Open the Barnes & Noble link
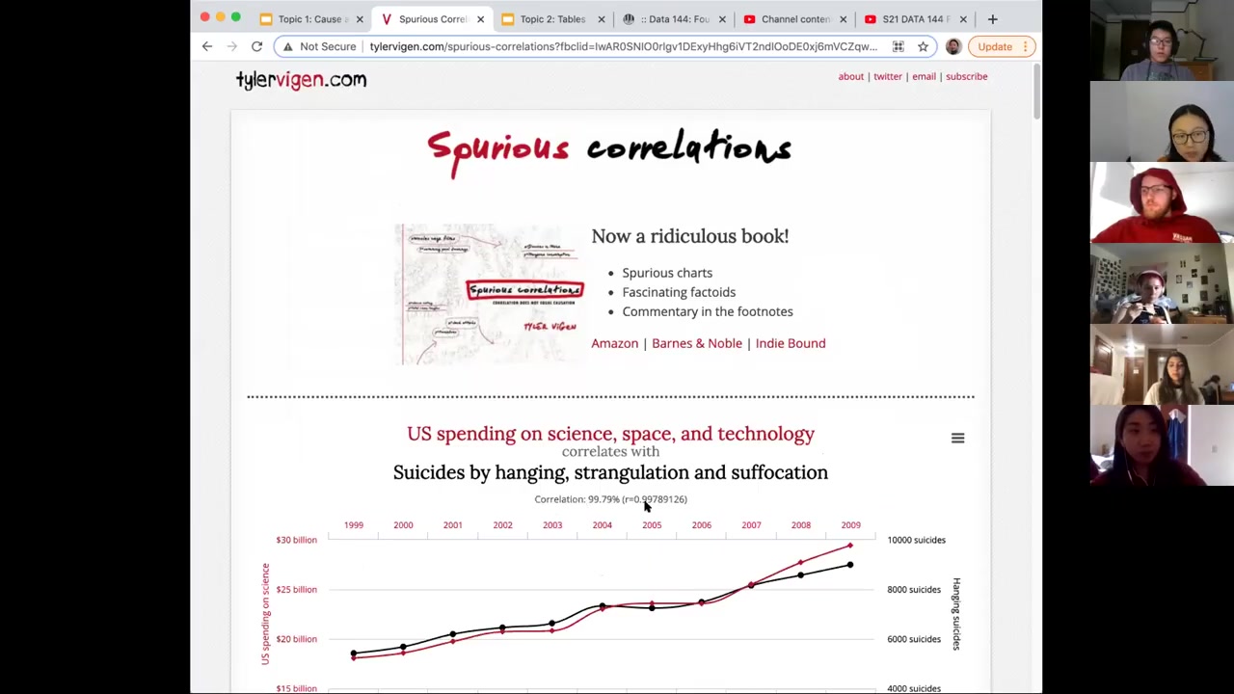Image resolution: width=1234 pixels, height=694 pixels. click(x=697, y=343)
